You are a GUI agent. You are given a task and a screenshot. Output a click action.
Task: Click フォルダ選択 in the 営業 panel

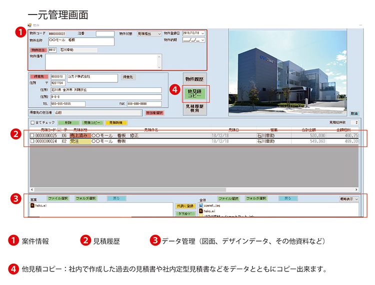tap(85, 198)
